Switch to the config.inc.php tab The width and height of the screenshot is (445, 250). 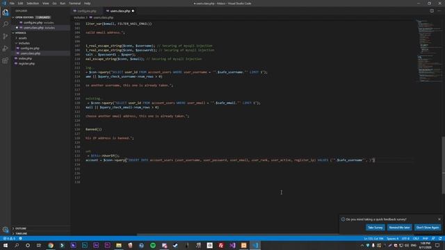point(87,11)
